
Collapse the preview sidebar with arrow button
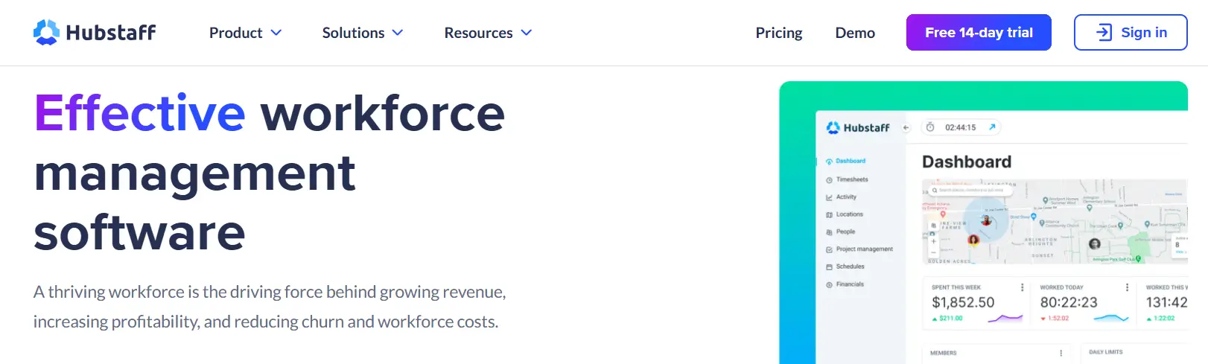click(x=906, y=127)
